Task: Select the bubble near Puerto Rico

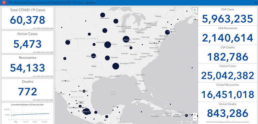Action: (x=186, y=115)
